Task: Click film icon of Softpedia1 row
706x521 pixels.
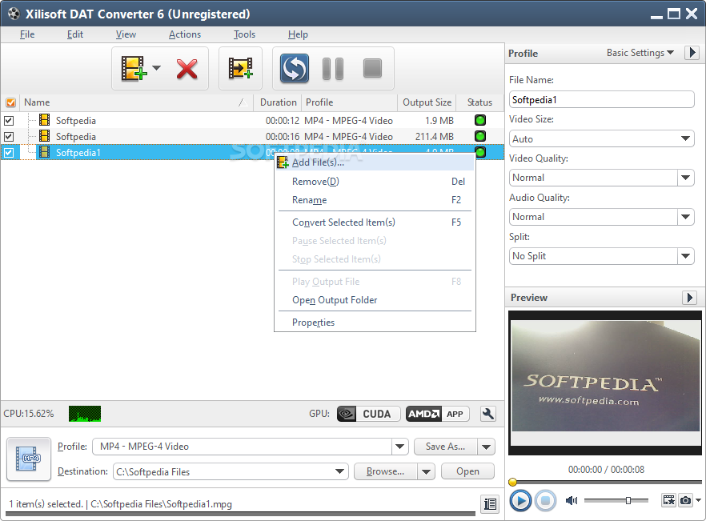Action: coord(45,152)
